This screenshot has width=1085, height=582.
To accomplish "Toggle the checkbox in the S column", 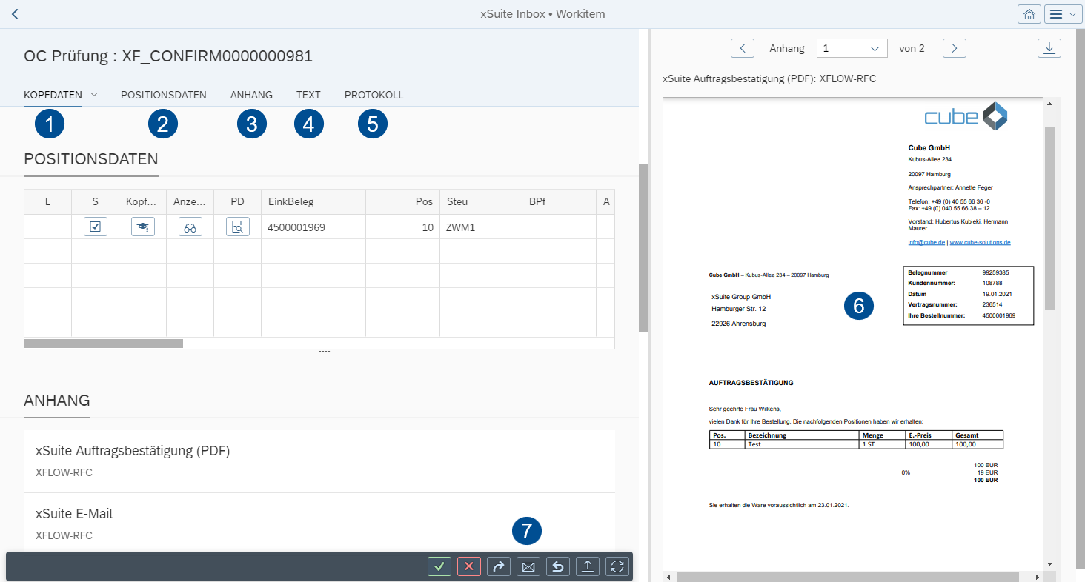I will point(95,227).
